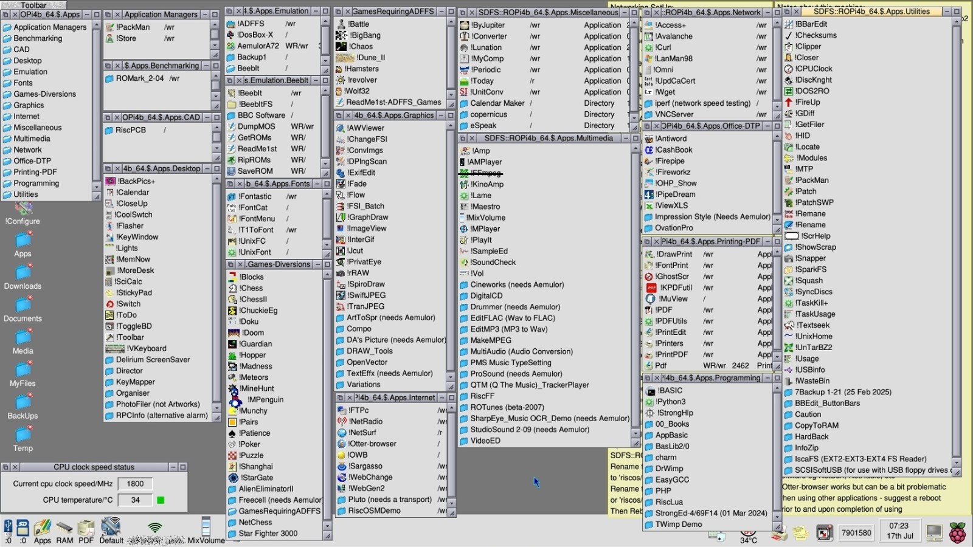973x547 pixels.
Task: Click the RAM disc icon on icon bar
Action: (64, 532)
